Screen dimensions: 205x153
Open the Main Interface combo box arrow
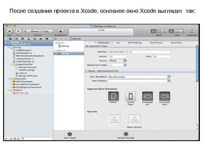tap(169, 81)
